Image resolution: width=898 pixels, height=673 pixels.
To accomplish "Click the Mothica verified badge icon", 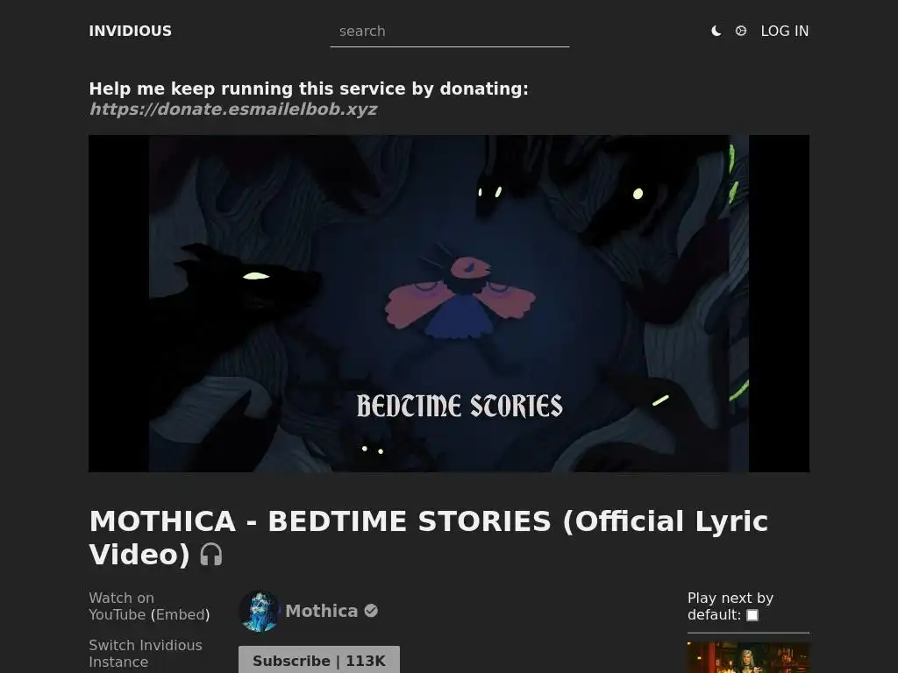I will click(371, 611).
